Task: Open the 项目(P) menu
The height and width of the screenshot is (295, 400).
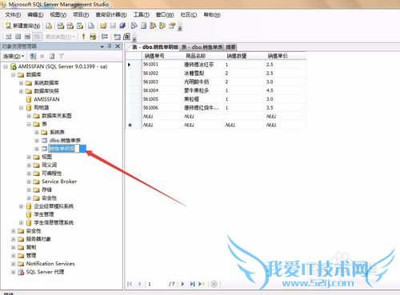Action: [x=81, y=14]
